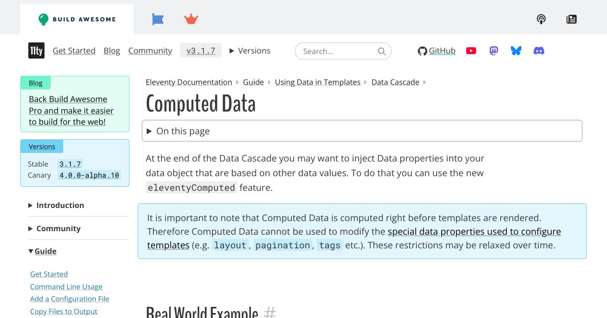Click the Versions label in sidebar box

(42, 146)
